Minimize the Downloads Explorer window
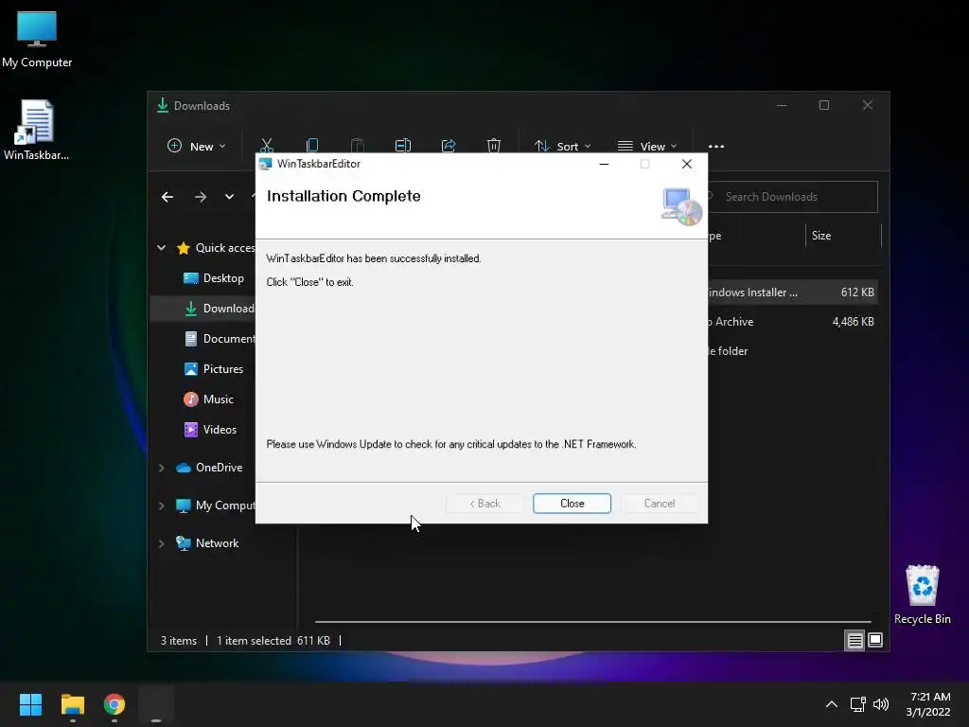969x727 pixels. (782, 105)
